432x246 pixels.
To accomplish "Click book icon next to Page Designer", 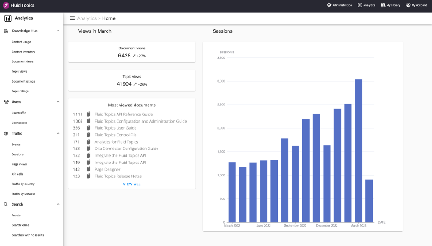I will pyautogui.click(x=89, y=169).
